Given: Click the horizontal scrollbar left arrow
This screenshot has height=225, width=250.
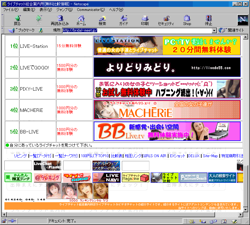Looking at the screenshot, I should point(4,214).
